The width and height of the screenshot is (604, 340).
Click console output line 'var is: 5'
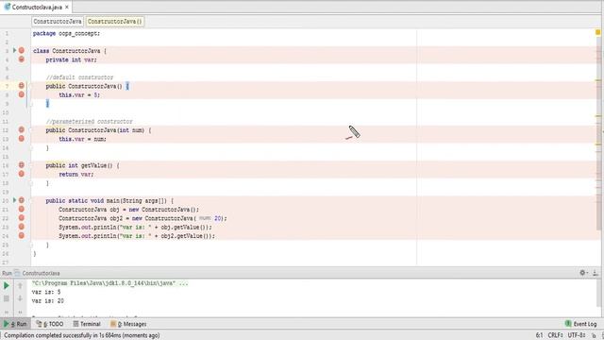tap(46, 292)
